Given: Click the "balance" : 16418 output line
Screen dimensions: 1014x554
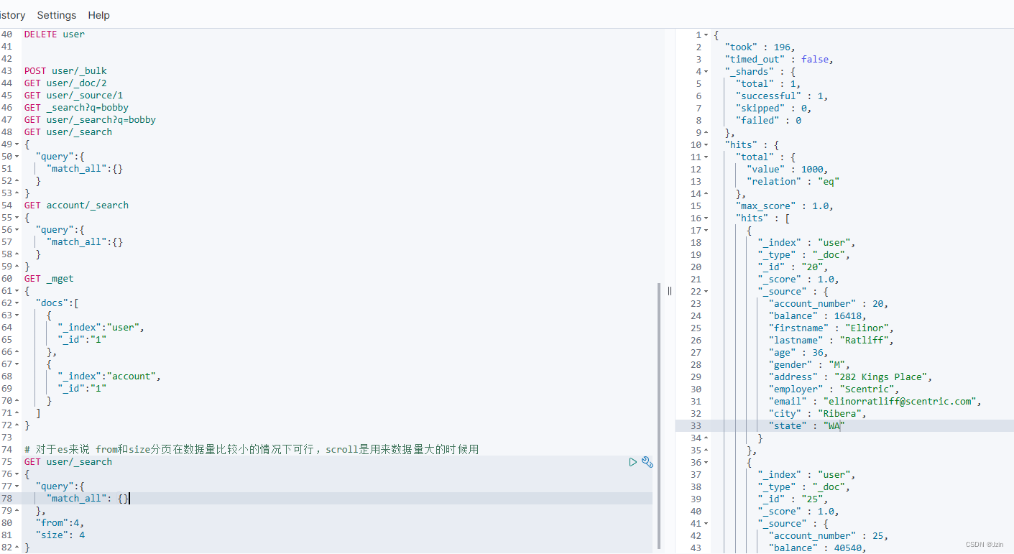Looking at the screenshot, I should tap(817, 316).
